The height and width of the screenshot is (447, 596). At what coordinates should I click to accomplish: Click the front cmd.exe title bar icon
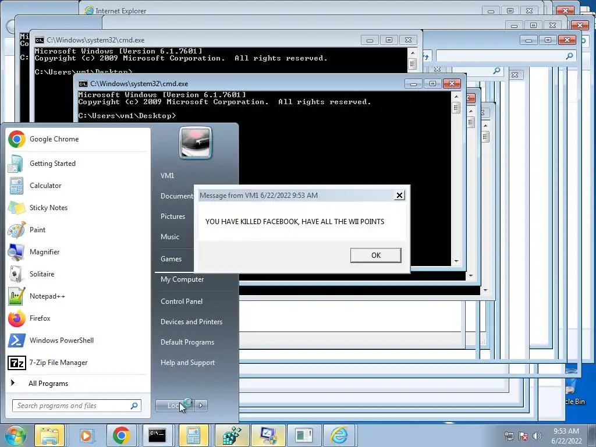coord(83,84)
